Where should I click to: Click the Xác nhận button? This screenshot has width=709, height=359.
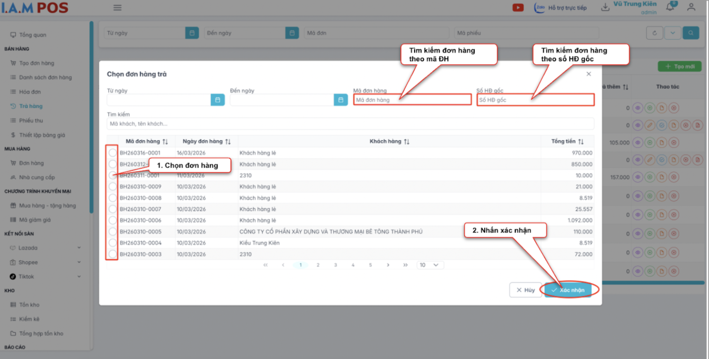coord(568,290)
